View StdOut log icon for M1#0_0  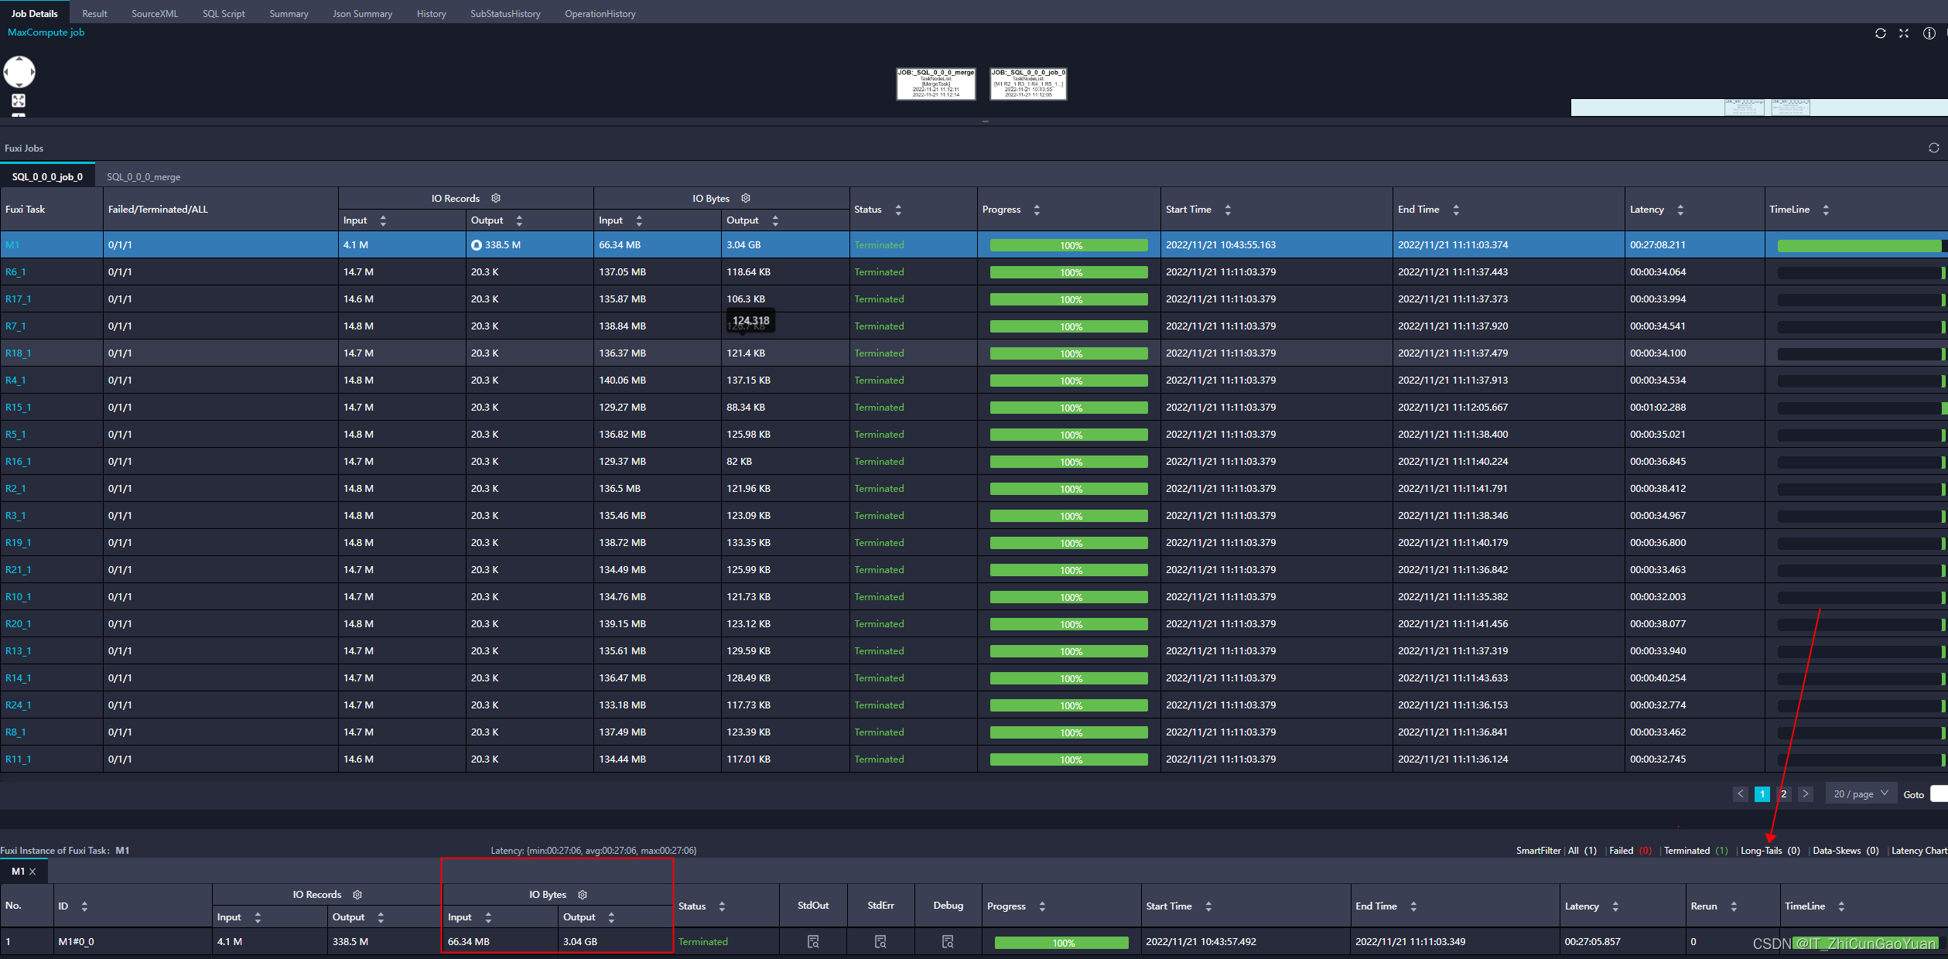pos(813,941)
